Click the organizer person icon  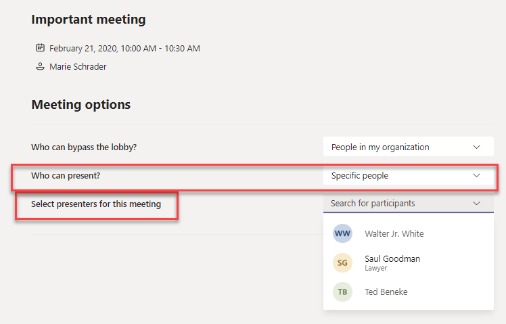pos(40,66)
